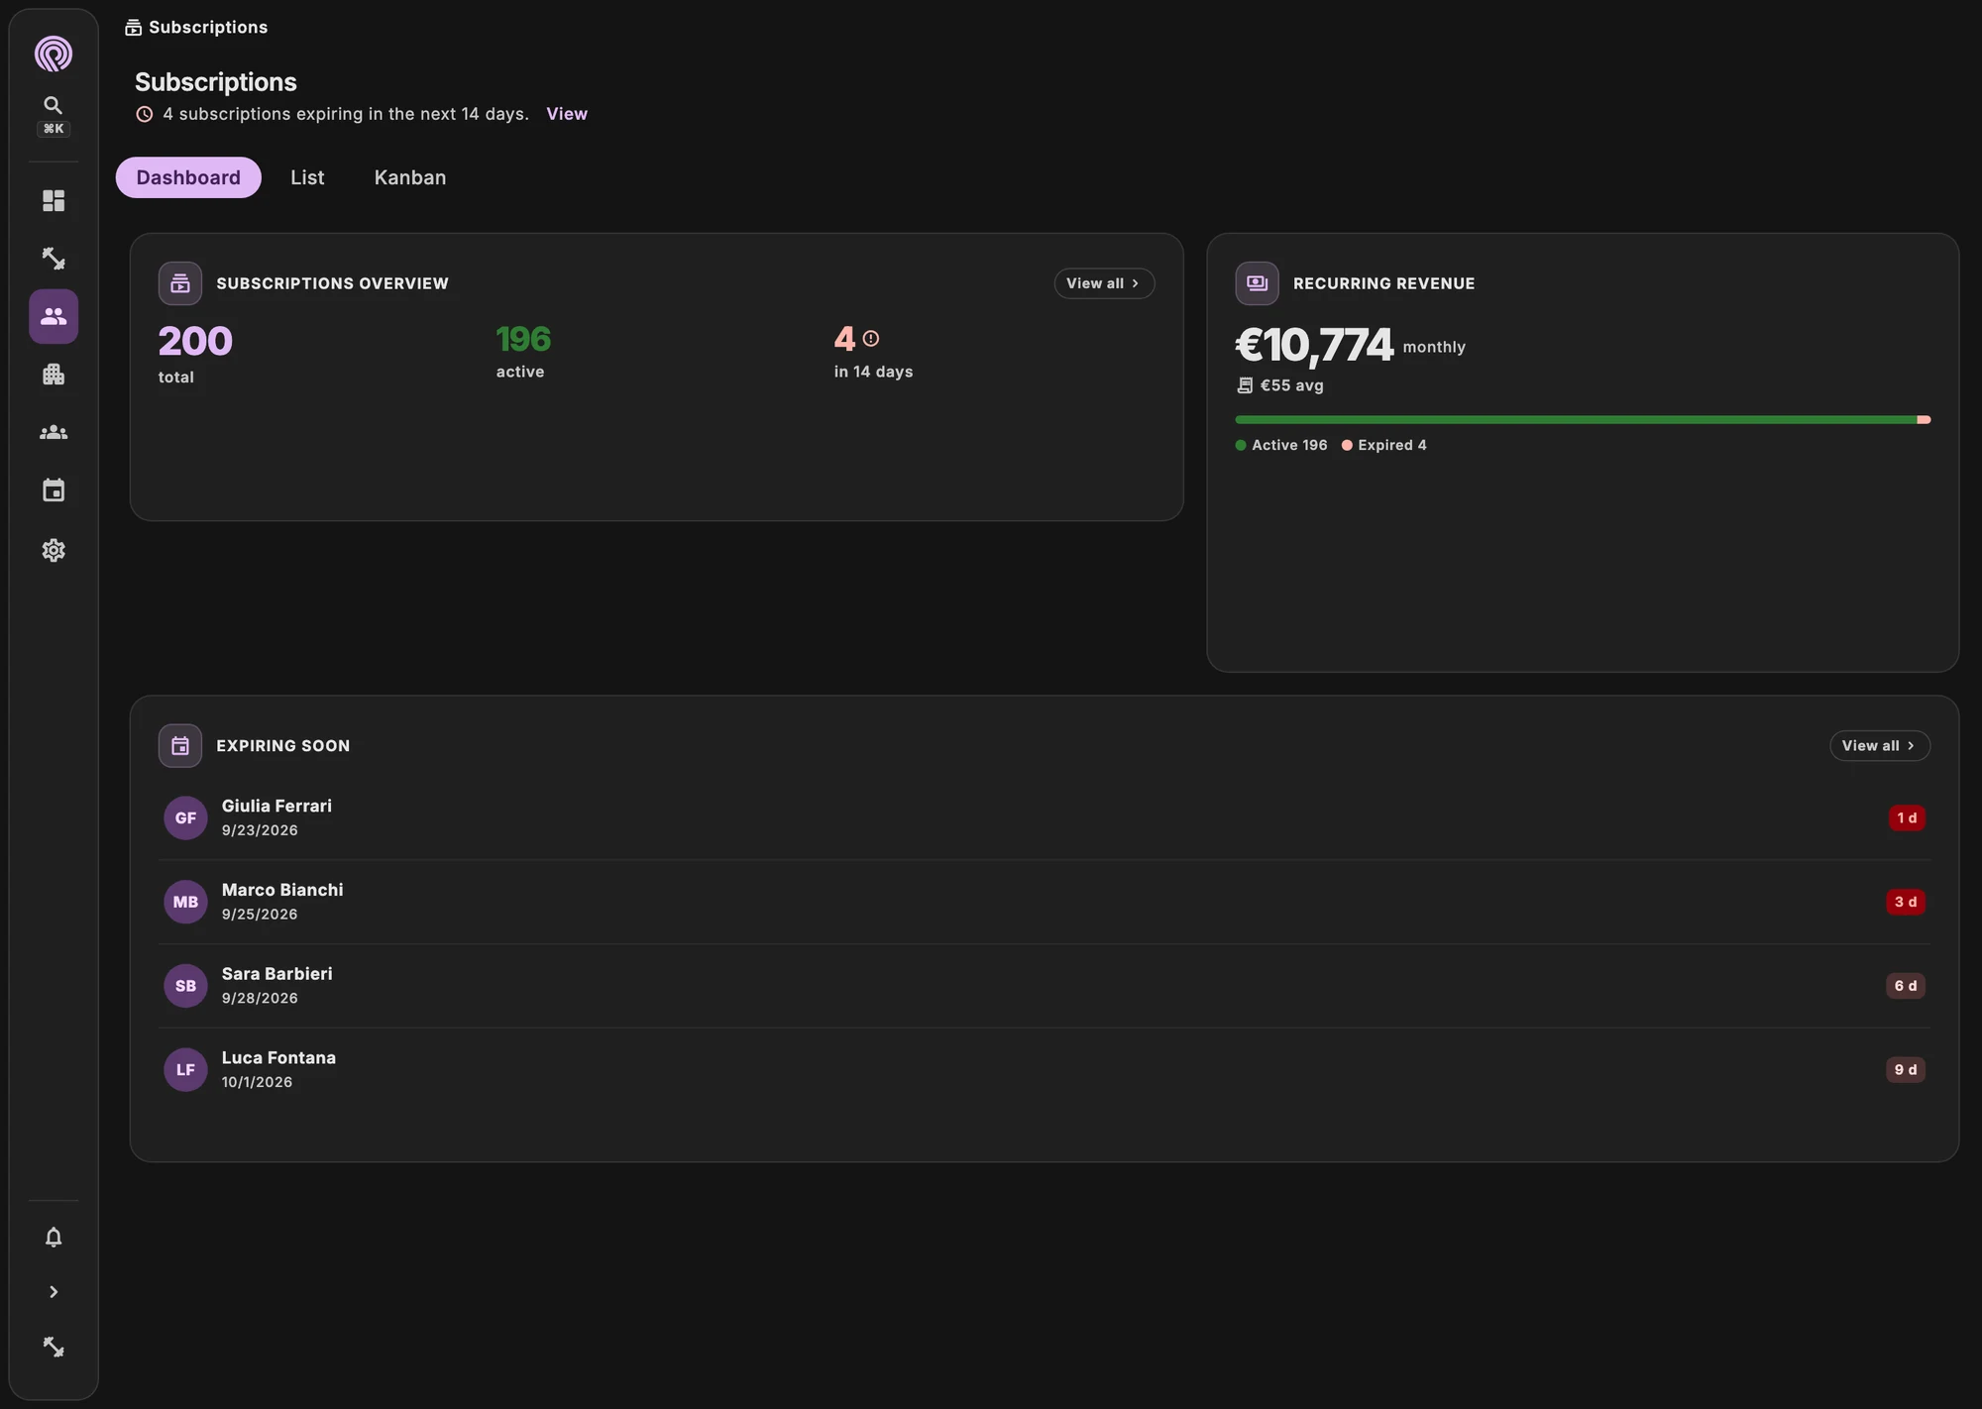
Task: Open notifications bell icon
Action: [x=54, y=1238]
